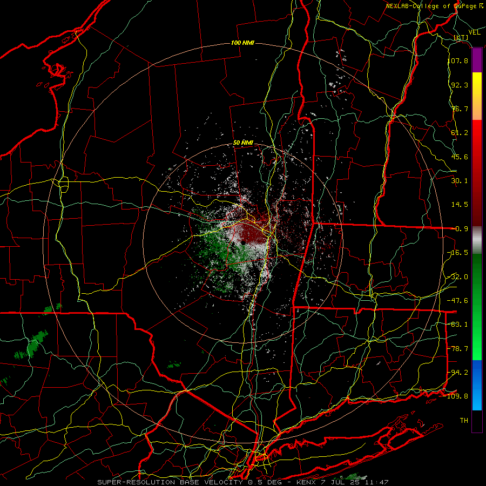Click the 100 NMI range ring label
The width and height of the screenshot is (486, 486).
coord(242,43)
